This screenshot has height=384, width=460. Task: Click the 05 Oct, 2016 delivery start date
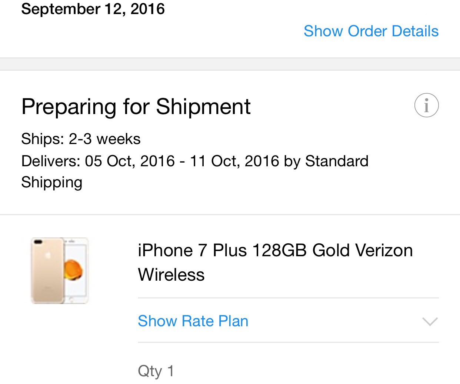point(130,161)
